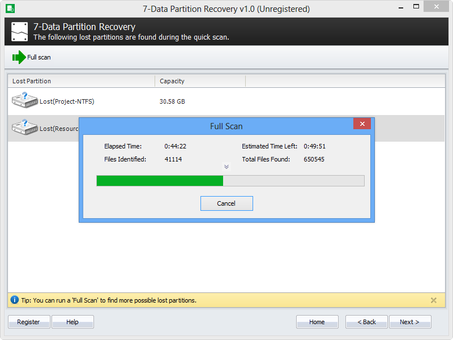Click the Register button
The width and height of the screenshot is (453, 340).
pyautogui.click(x=29, y=322)
